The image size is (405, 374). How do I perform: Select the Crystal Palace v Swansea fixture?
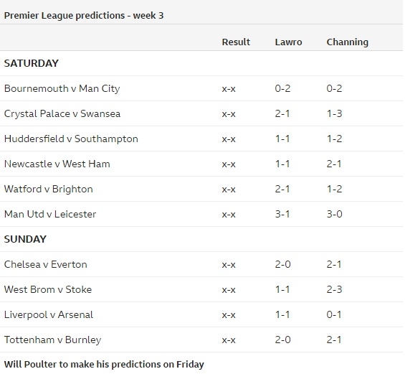click(62, 113)
